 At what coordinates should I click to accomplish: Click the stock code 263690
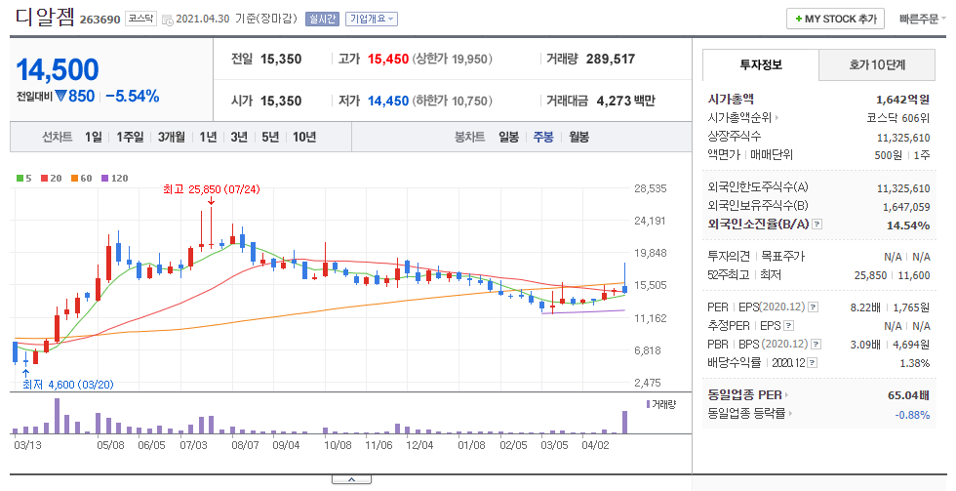pos(100,20)
